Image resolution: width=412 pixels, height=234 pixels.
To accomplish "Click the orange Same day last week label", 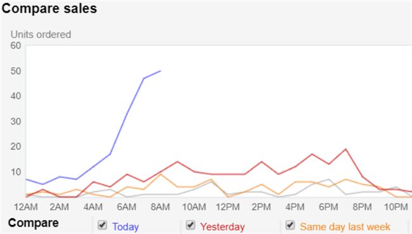I will [345, 226].
